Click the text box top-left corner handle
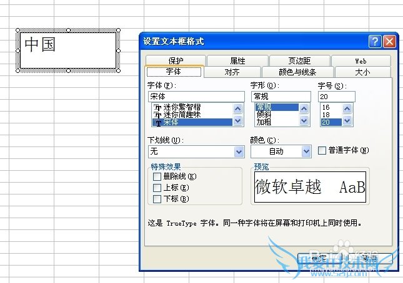 tap(17, 31)
